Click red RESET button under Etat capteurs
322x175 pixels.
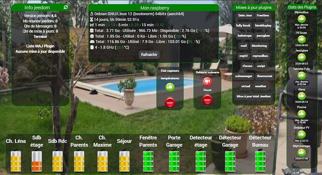point(170,103)
